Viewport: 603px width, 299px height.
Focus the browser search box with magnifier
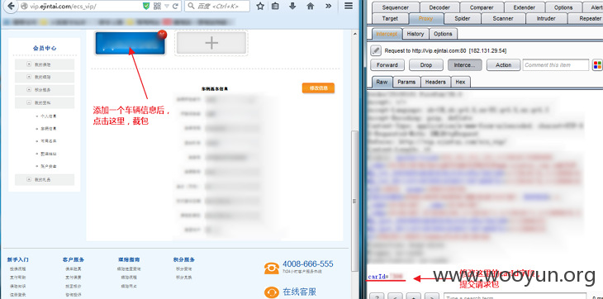(x=217, y=6)
